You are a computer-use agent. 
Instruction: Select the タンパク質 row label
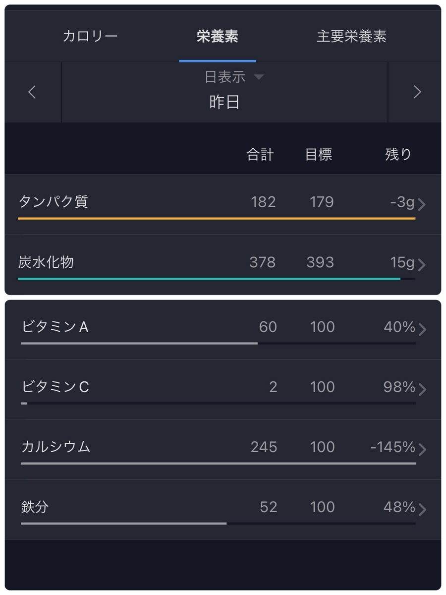pyautogui.click(x=53, y=202)
